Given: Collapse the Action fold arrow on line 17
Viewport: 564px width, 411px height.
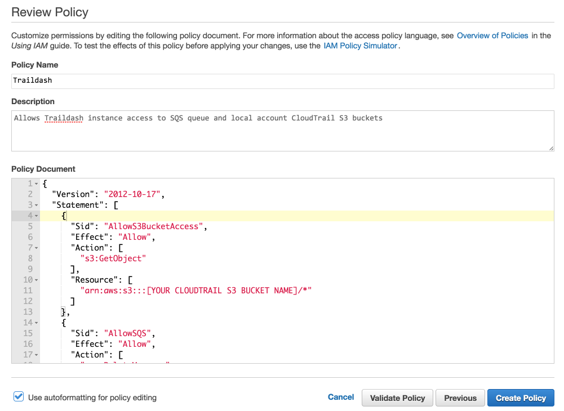Looking at the screenshot, I should point(36,355).
